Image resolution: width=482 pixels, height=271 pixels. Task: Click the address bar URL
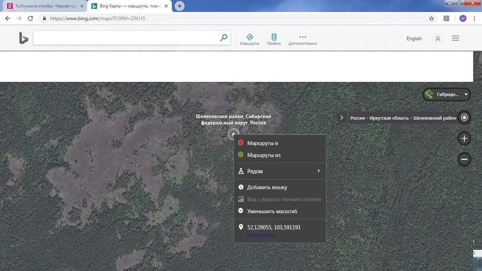pyautogui.click(x=98, y=18)
